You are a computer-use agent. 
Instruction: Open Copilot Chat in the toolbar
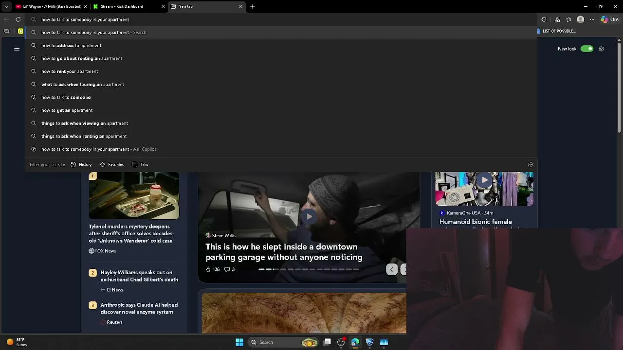coord(610,19)
